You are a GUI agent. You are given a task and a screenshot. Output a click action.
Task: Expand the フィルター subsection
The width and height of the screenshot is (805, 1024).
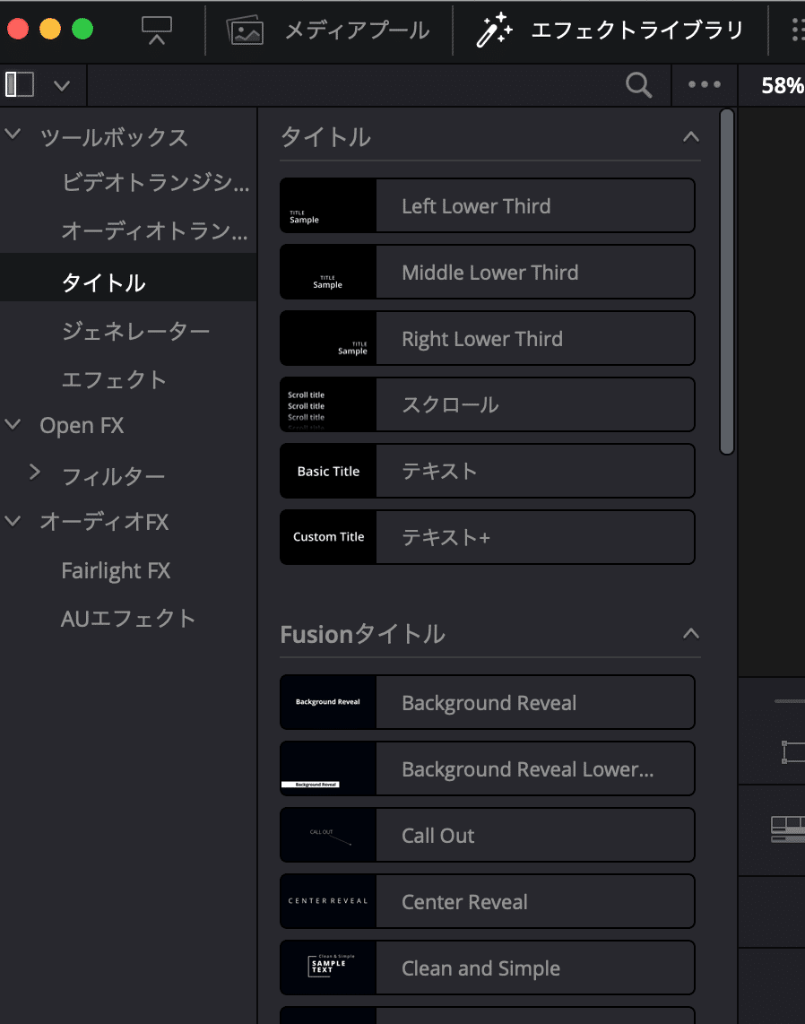pos(35,473)
